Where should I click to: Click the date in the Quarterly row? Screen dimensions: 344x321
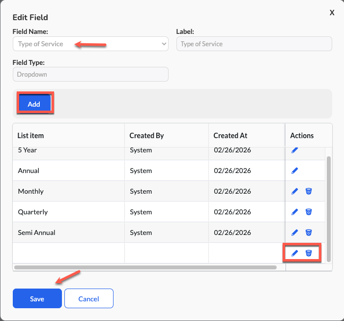[232, 212]
